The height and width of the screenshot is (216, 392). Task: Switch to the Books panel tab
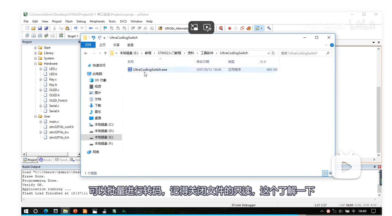(46, 160)
